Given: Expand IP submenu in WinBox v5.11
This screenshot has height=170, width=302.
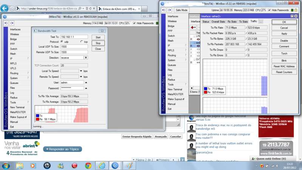Looking at the screenshot, I should (186, 45).
